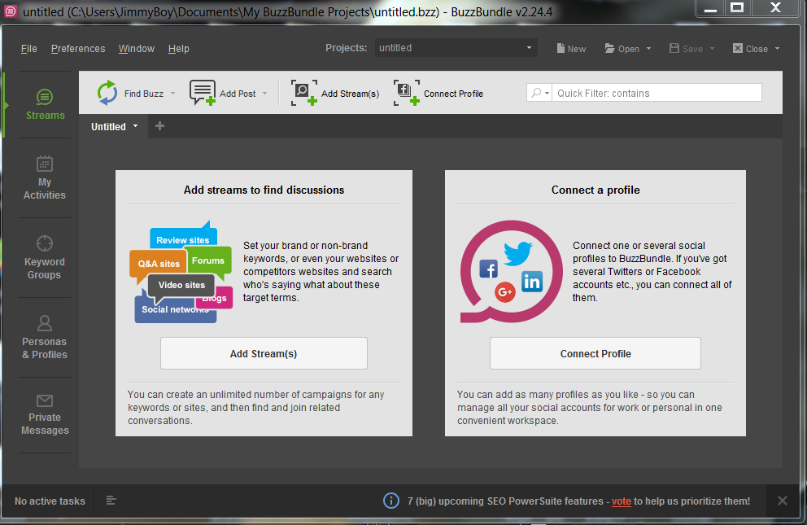Open the File menu

(x=28, y=48)
